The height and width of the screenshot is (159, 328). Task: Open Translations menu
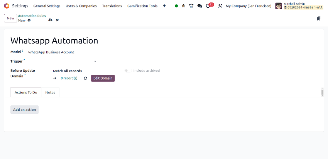click(112, 6)
